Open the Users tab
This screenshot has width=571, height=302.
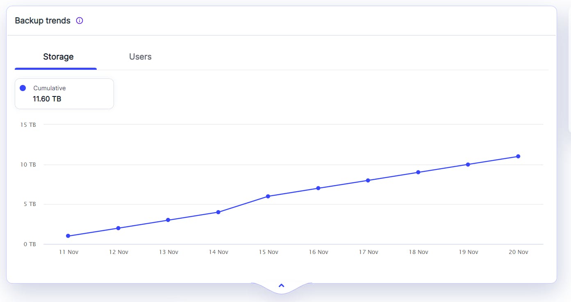click(140, 57)
